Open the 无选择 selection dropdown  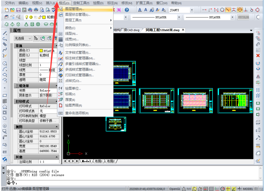click(x=23, y=38)
